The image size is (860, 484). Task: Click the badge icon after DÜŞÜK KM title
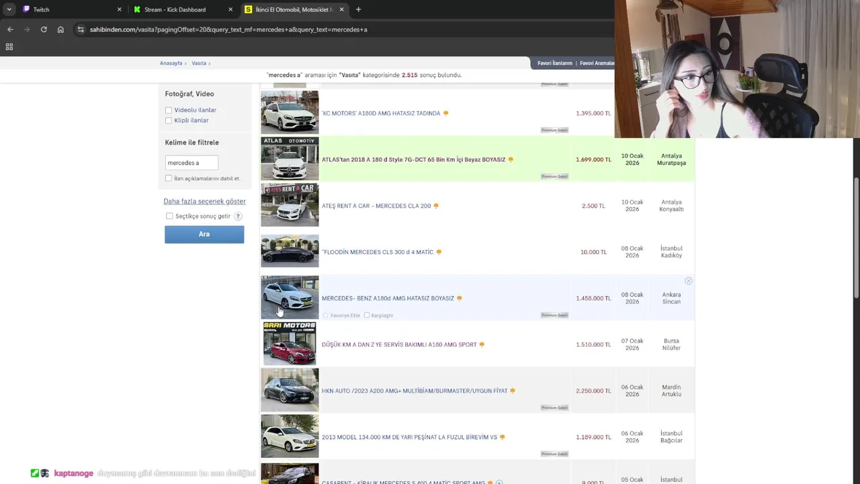coord(482,345)
